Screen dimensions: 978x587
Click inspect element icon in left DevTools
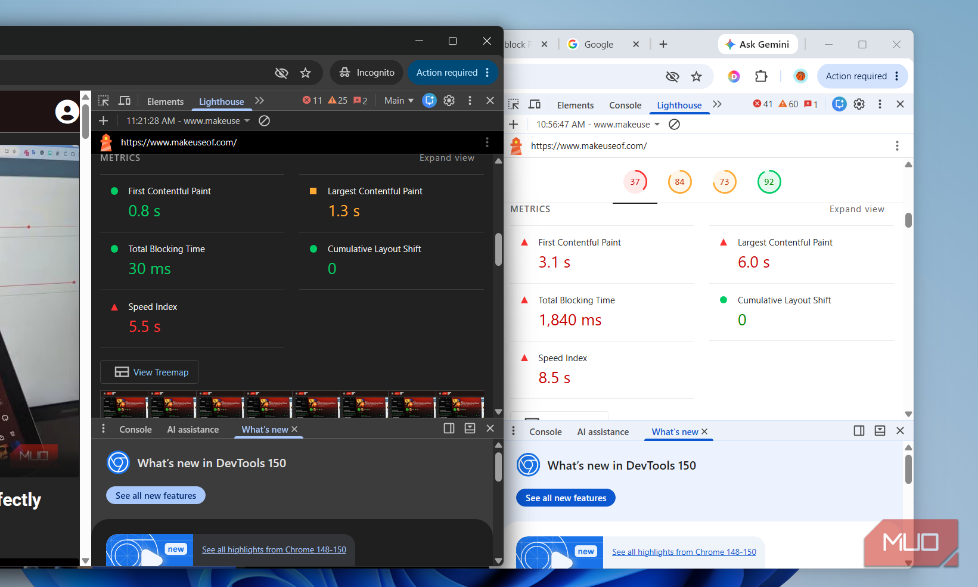pos(104,101)
